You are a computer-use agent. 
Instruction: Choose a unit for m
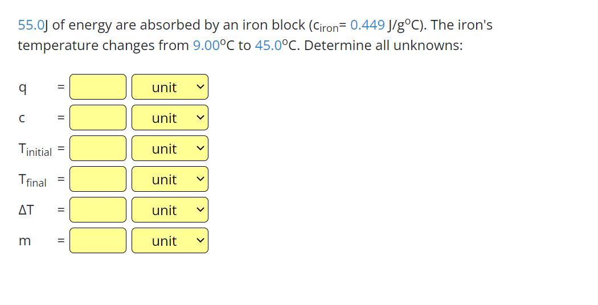tap(170, 241)
